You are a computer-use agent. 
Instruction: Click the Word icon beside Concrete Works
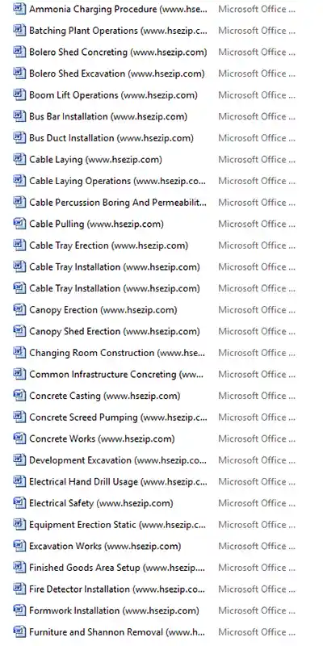(x=19, y=438)
